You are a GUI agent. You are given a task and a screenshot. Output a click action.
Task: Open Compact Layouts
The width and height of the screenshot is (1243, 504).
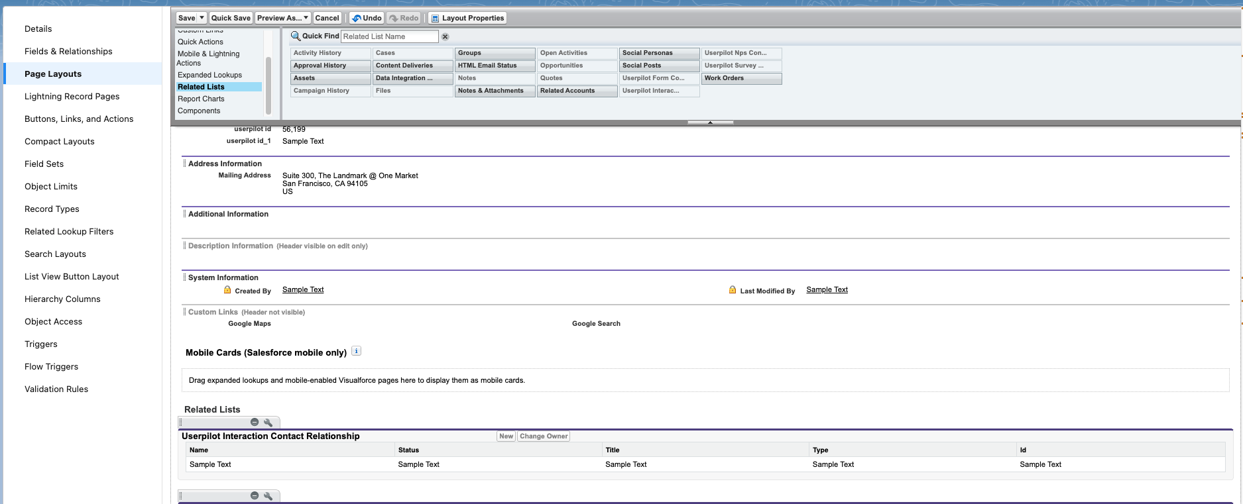60,141
